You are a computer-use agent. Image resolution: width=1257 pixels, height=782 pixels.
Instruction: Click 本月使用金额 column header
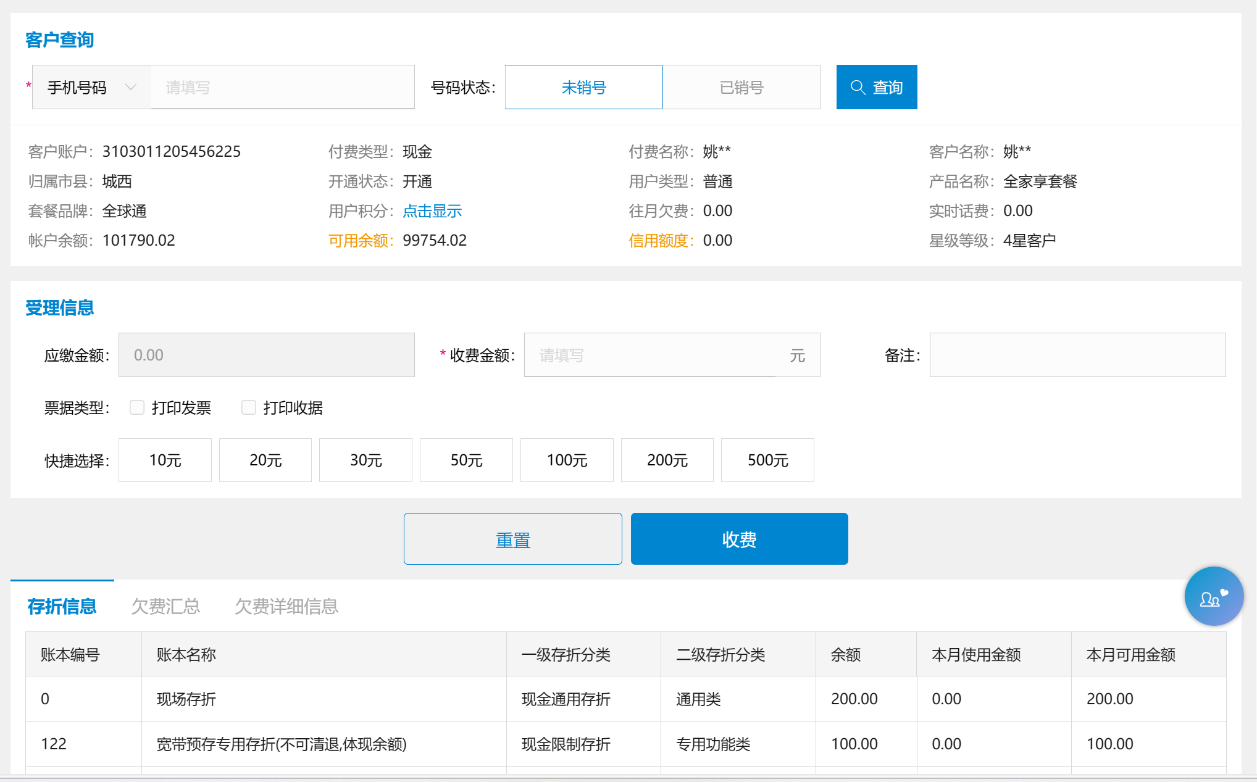[x=976, y=654]
